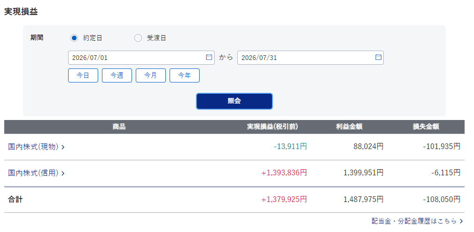Expand chevron next to 国内株式(現物)
The height and width of the screenshot is (232, 474).
click(x=63, y=147)
